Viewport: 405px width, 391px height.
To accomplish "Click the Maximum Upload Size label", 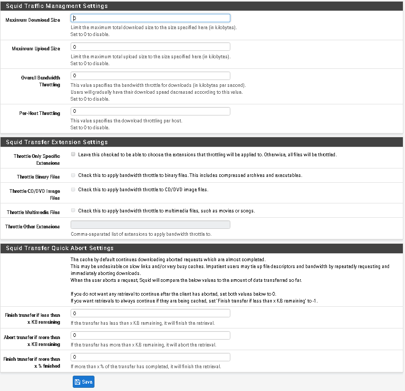I will pos(36,48).
